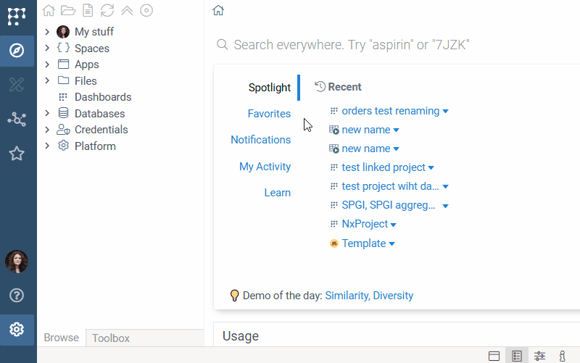
Task: Open Settings gear at sidebar bottom
Action: tap(17, 330)
